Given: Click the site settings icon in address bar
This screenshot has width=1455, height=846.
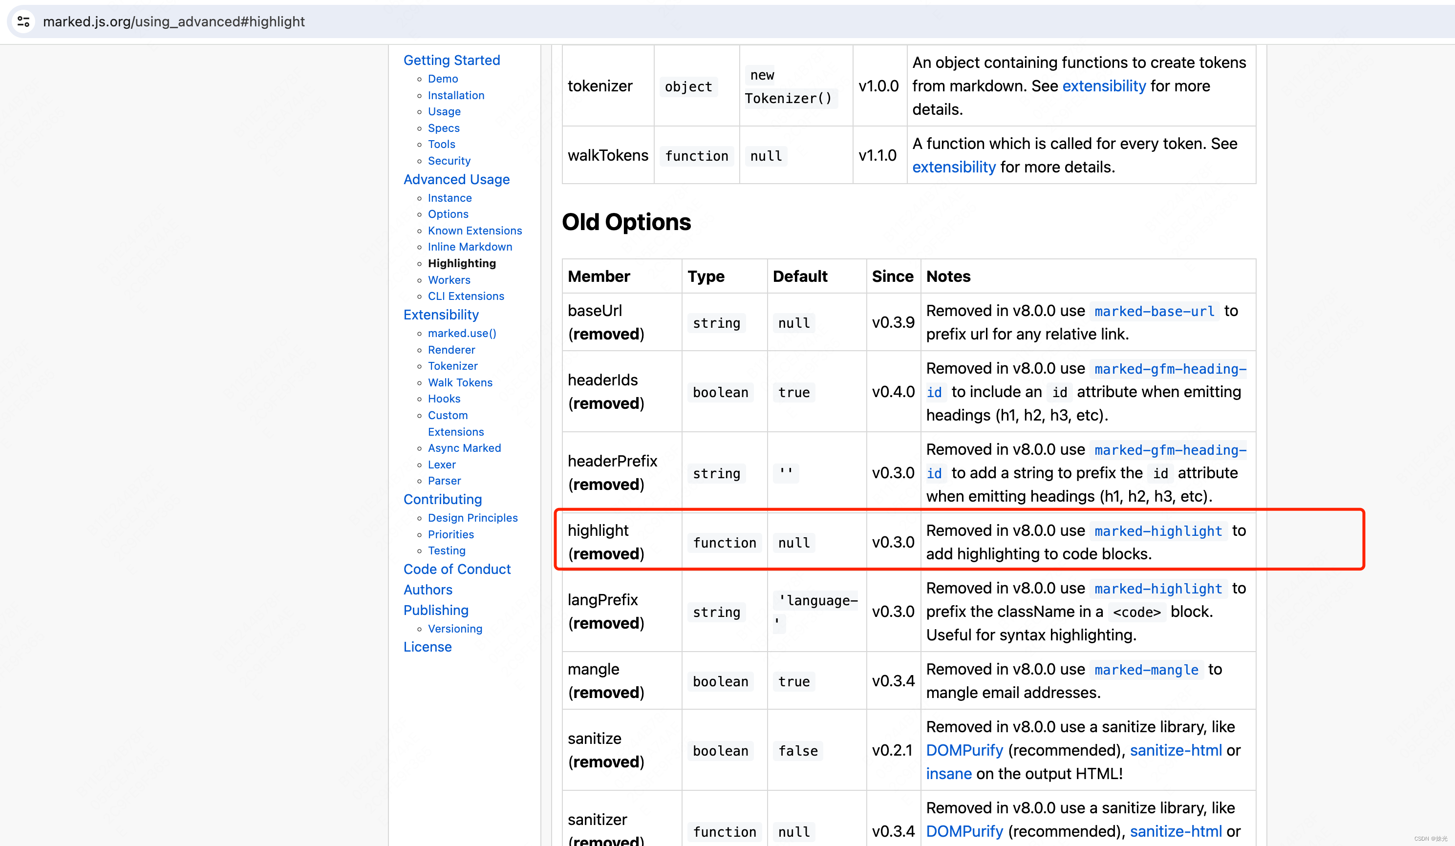Looking at the screenshot, I should (23, 21).
